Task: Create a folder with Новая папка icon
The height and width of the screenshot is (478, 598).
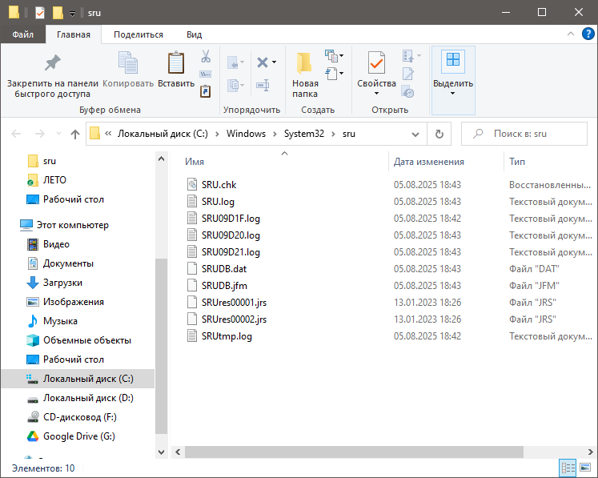Action: (304, 62)
